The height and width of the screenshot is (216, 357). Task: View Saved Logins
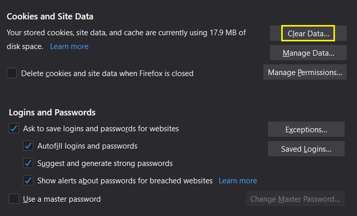point(306,149)
